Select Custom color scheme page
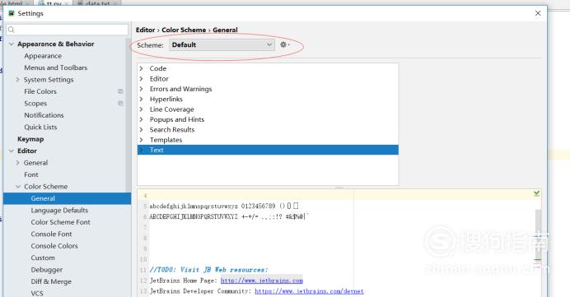Viewport: 570px width, 297px height. pos(43,258)
